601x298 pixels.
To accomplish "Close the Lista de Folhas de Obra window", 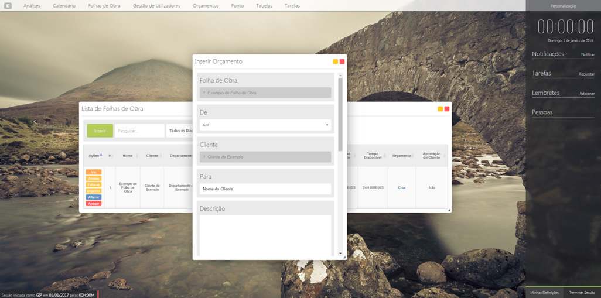I will 447,109.
